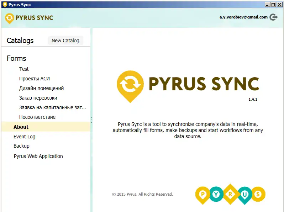This screenshot has height=212, width=284.
Task: Click the title bar Pyrus app icon
Action: (5, 5)
